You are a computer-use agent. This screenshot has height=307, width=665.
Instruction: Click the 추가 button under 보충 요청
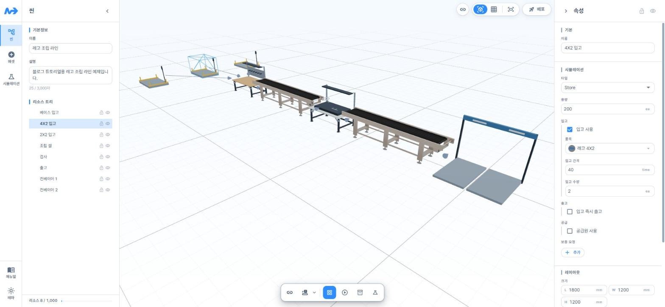(573, 252)
